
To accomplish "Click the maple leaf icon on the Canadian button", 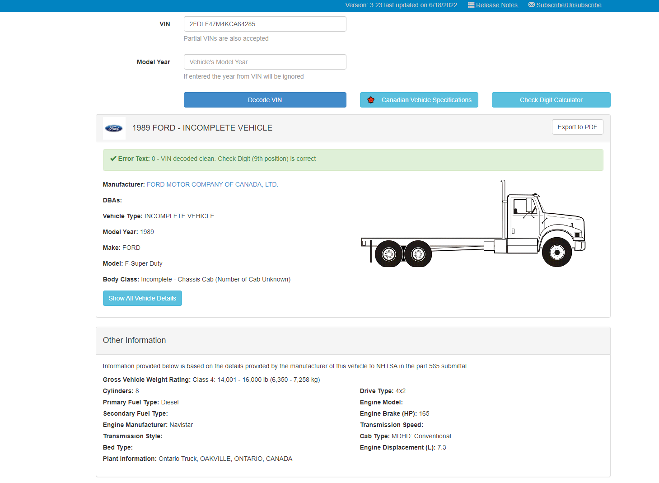I will [x=371, y=100].
